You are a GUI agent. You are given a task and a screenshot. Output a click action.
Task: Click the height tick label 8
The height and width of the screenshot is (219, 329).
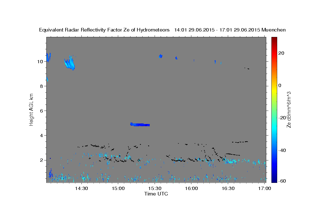point(41,86)
